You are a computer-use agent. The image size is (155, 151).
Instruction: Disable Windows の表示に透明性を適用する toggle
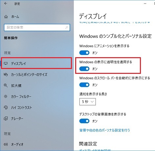[x=84, y=69]
